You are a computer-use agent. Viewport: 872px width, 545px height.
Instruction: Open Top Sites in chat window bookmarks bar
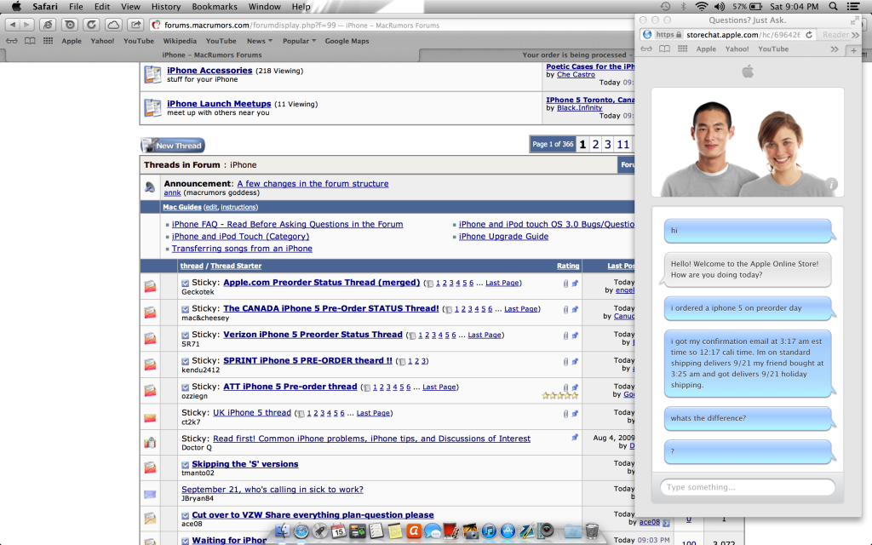coord(682,49)
